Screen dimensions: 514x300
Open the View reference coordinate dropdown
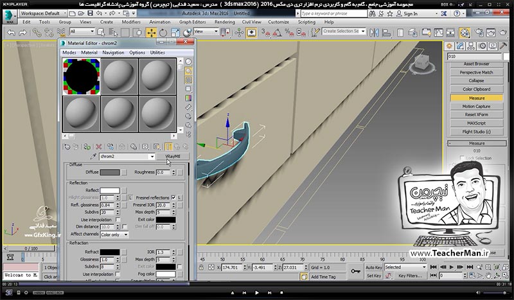click(206, 31)
